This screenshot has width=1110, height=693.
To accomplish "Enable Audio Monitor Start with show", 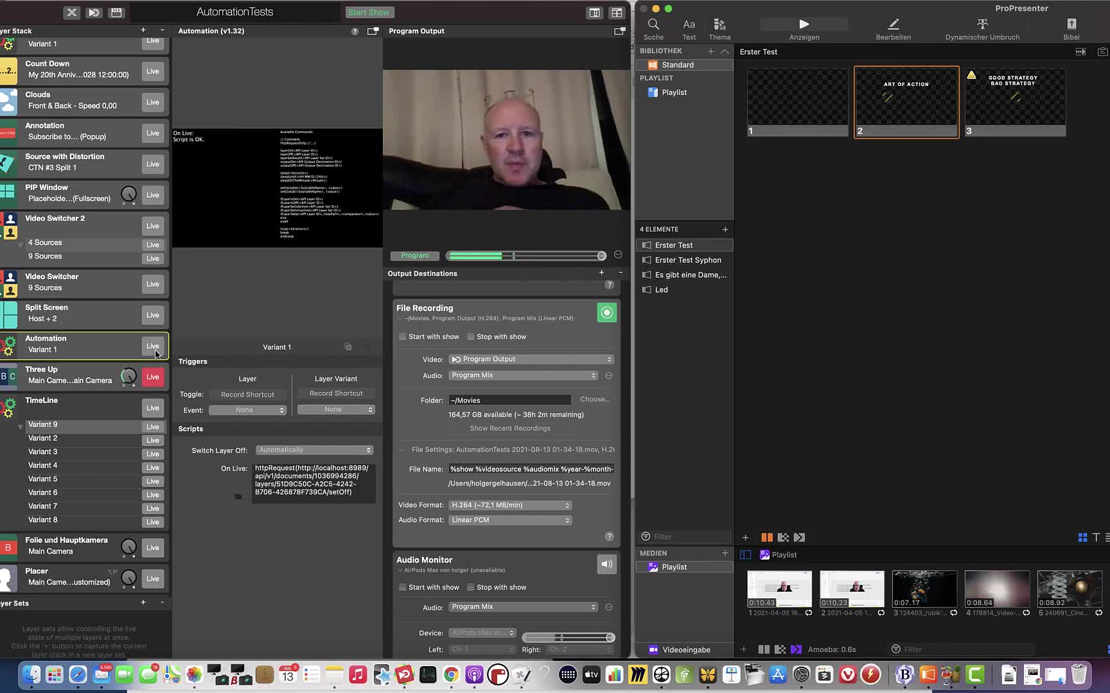I will tap(403, 587).
